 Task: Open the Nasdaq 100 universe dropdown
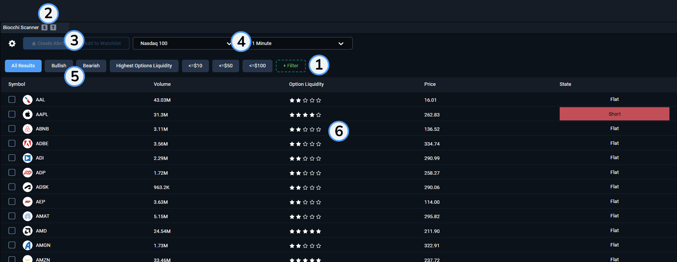(x=185, y=43)
